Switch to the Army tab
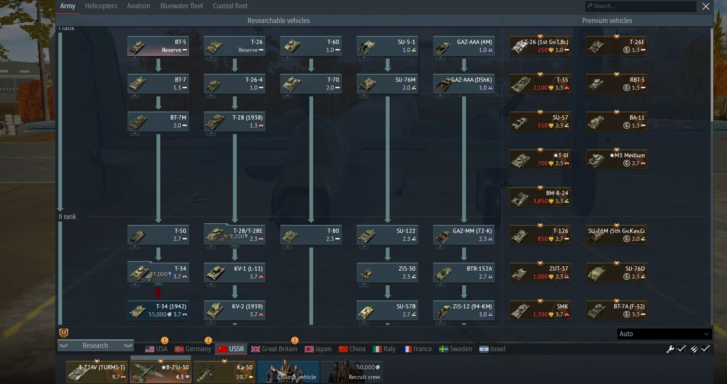 point(68,6)
